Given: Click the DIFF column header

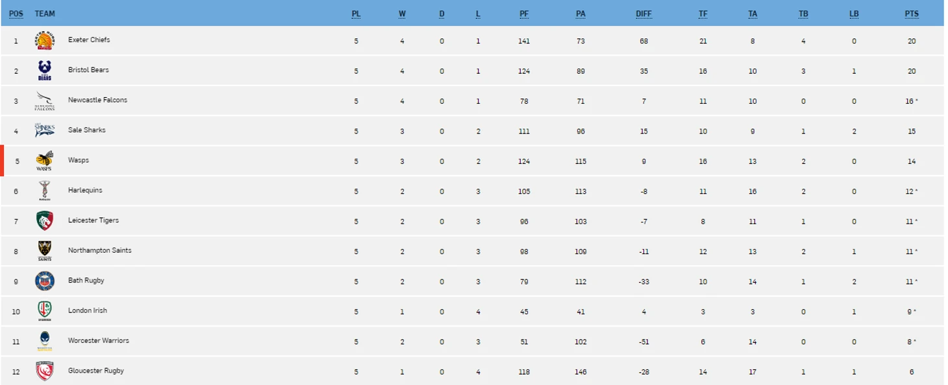Looking at the screenshot, I should coord(643,14).
